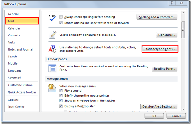The width and height of the screenshot is (191, 124).
Task: Confirm with the OK button
Action: point(154,116)
